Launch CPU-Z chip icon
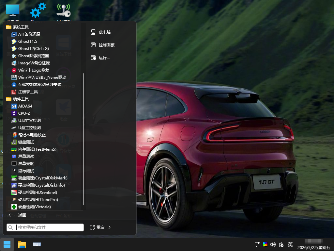The height and width of the screenshot is (251, 334). point(14,113)
